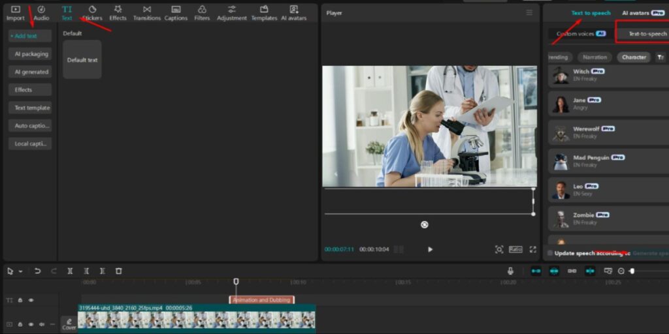669x334 pixels.
Task: Open AI avatars tab in top toolbar
Action: [x=293, y=13]
